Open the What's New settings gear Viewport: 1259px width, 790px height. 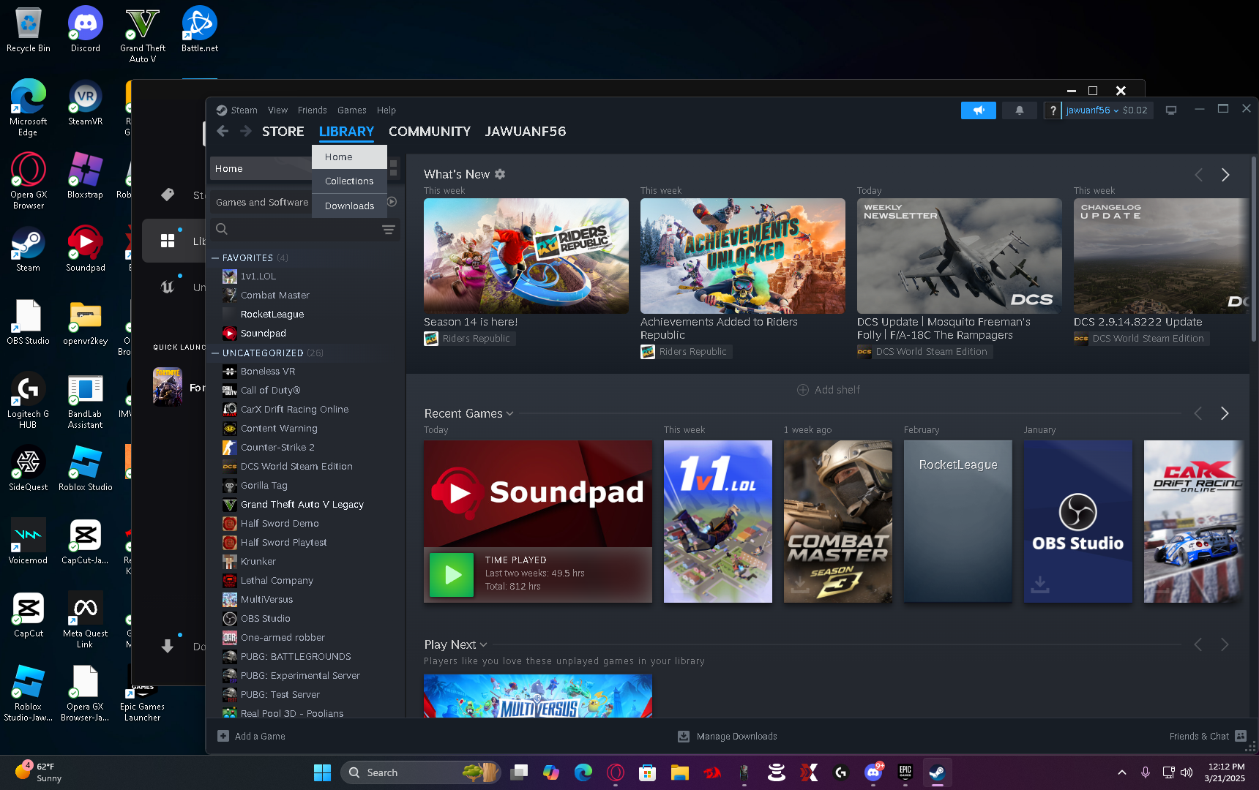500,174
